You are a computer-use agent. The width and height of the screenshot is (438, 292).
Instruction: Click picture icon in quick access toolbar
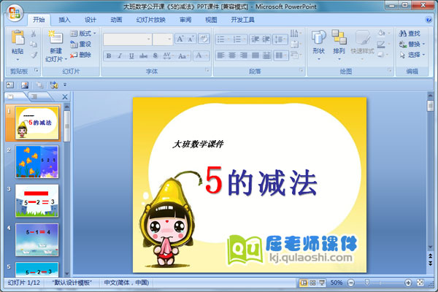coord(25,85)
